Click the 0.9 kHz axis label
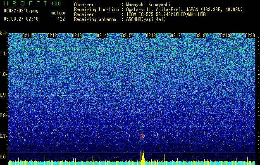 point(3,95)
